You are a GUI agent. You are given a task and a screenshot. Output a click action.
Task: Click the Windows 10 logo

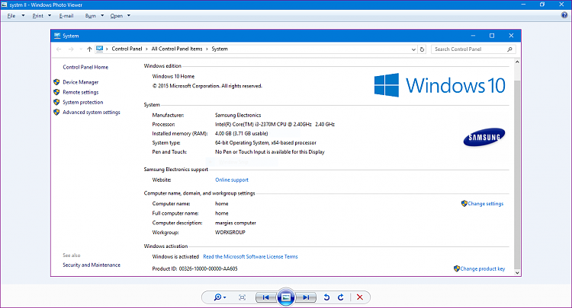coord(439,85)
